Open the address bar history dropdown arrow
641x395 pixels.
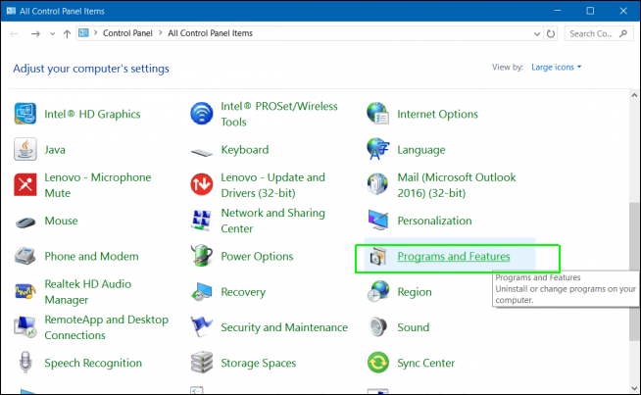[x=537, y=34]
